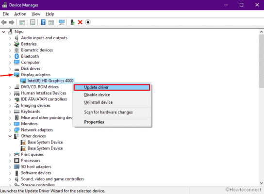
Task: Select the Software devices tree label
Action: coord(36,173)
